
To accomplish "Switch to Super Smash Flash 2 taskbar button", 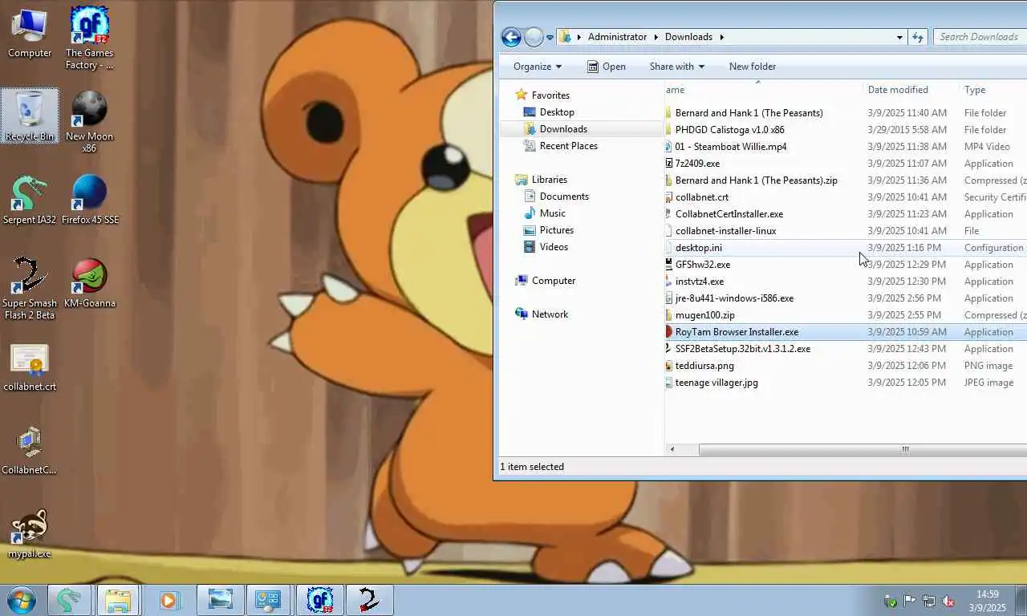I will [370, 600].
